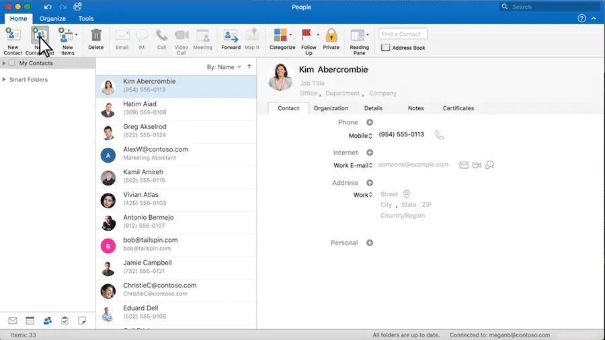Screen dimensions: 605x340
Task: Select contact Greg Akselrod
Action: 176,132
